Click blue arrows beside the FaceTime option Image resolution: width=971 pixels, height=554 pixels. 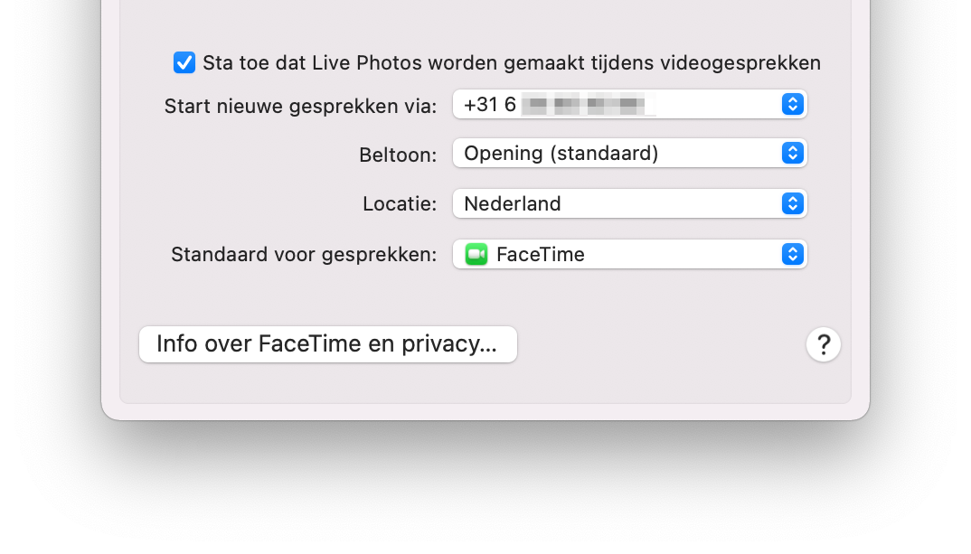click(793, 255)
